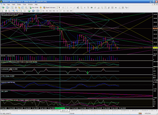The height and width of the screenshot is (115, 158).
Task: Select the M1 timeframe button
Action: click(43, 11)
